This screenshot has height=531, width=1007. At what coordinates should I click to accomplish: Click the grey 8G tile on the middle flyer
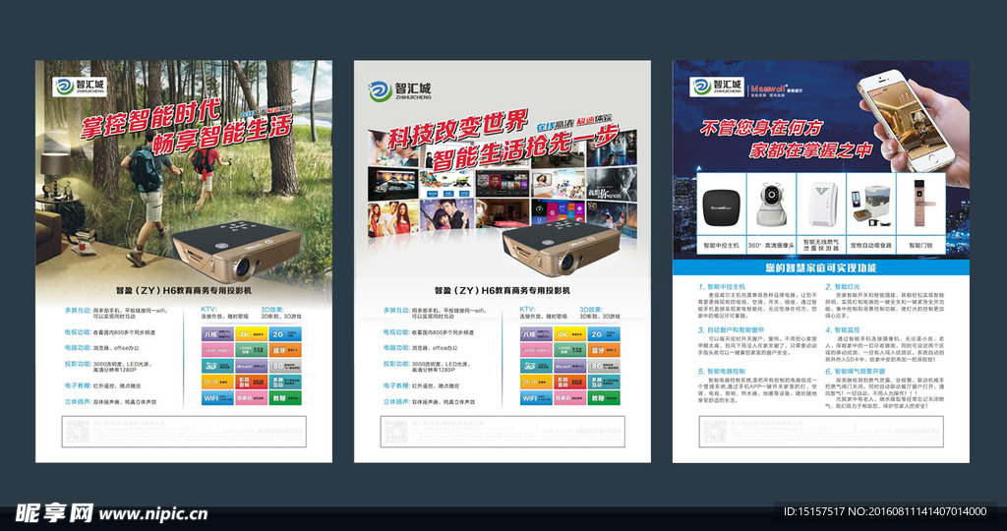pyautogui.click(x=604, y=366)
